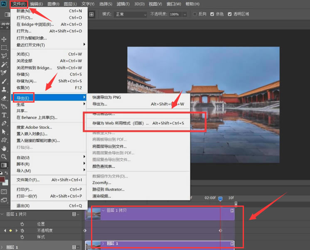Select the Gradient tool in toolbar
The width and height of the screenshot is (310, 250).
pyautogui.click(x=4, y=165)
